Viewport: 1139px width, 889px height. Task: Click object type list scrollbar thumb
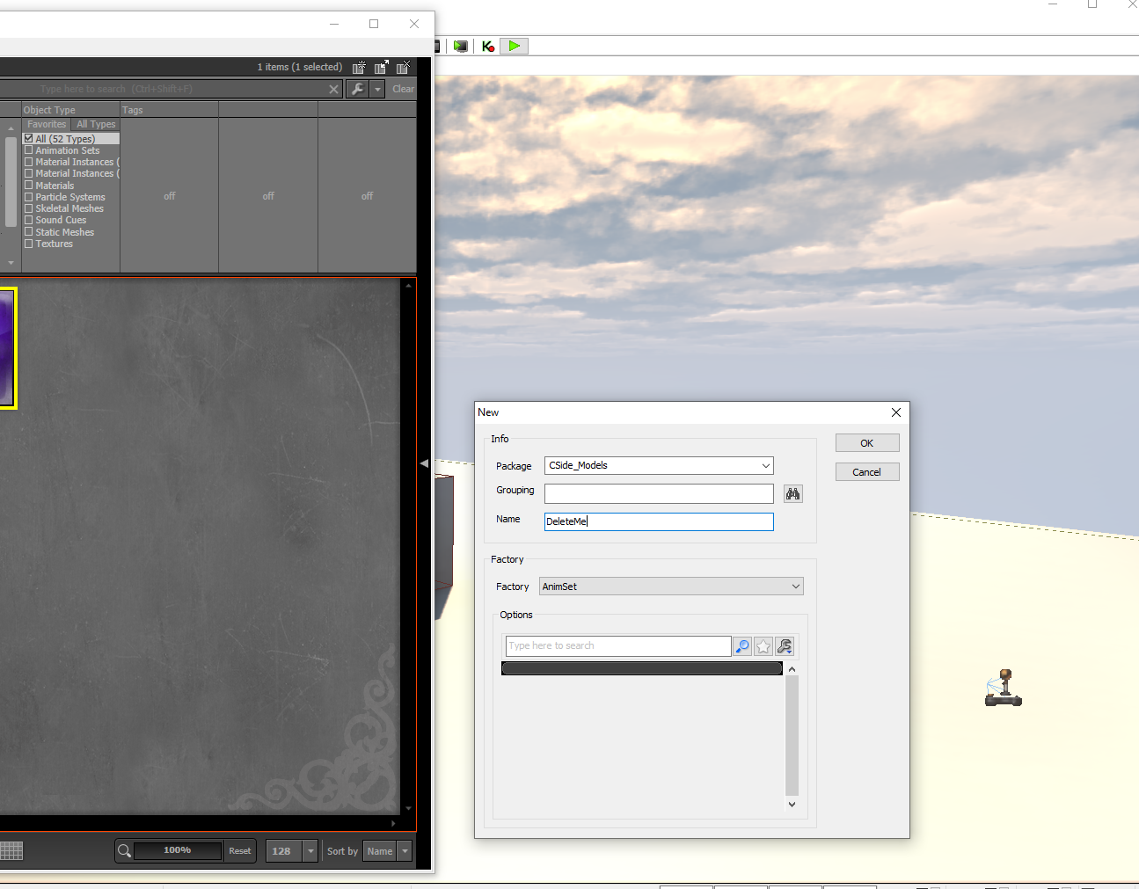11,181
